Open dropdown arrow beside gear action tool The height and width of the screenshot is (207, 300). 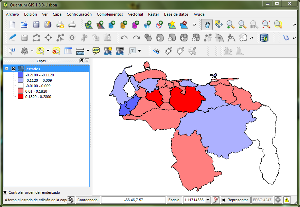coord(32,51)
